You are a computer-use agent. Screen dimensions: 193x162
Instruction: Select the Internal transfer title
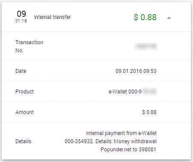pos(52,17)
